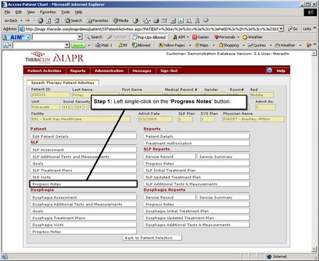
Task: Click the Forward arrow in IE toolbar
Action: 28,21
